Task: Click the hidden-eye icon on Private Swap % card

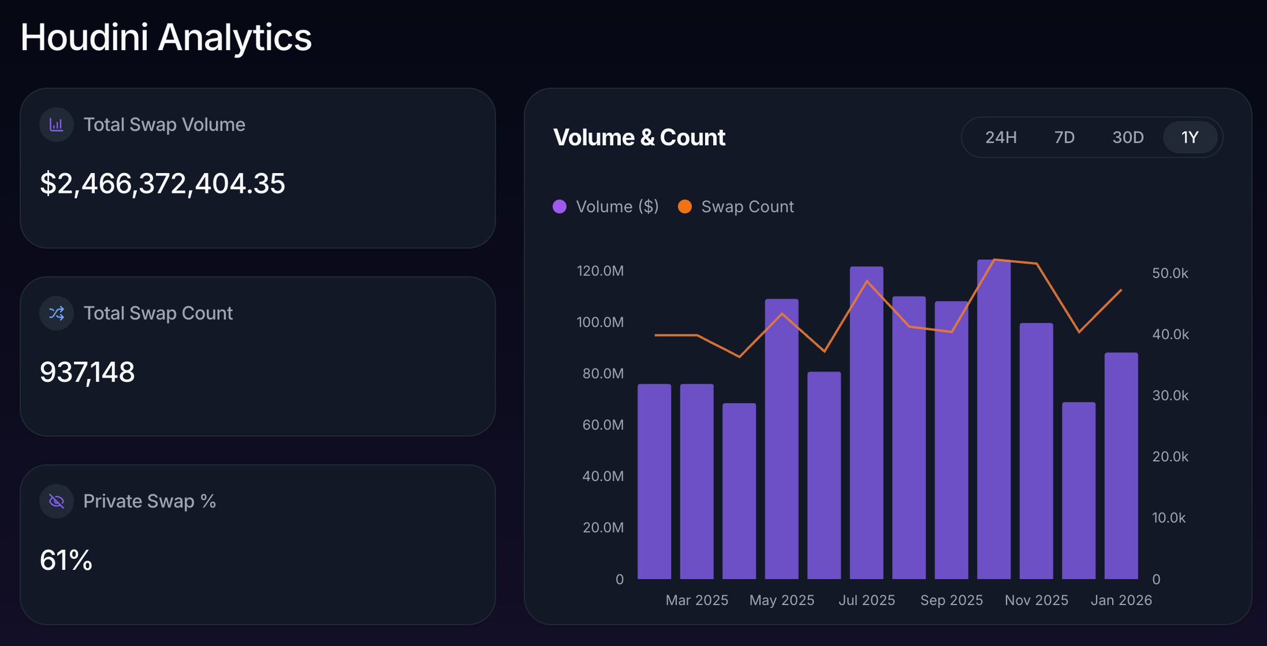Action: click(56, 501)
